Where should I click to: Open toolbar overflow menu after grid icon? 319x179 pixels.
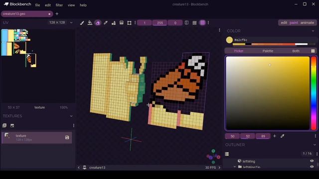[x=208, y=23]
